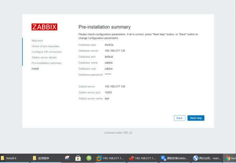Screen dimensions: 236x163
Task: Open the GPL v2 license link
Action: (128, 133)
